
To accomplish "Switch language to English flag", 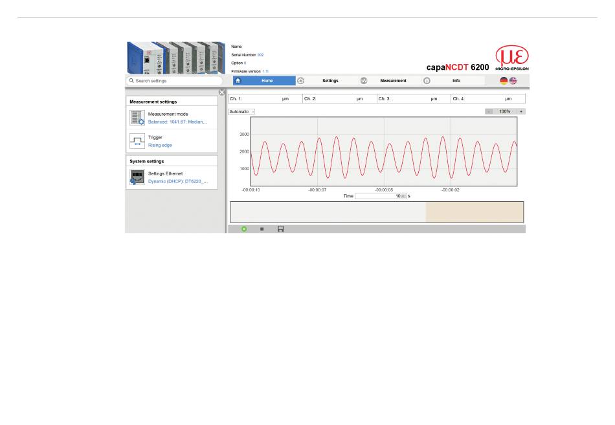I will (513, 81).
